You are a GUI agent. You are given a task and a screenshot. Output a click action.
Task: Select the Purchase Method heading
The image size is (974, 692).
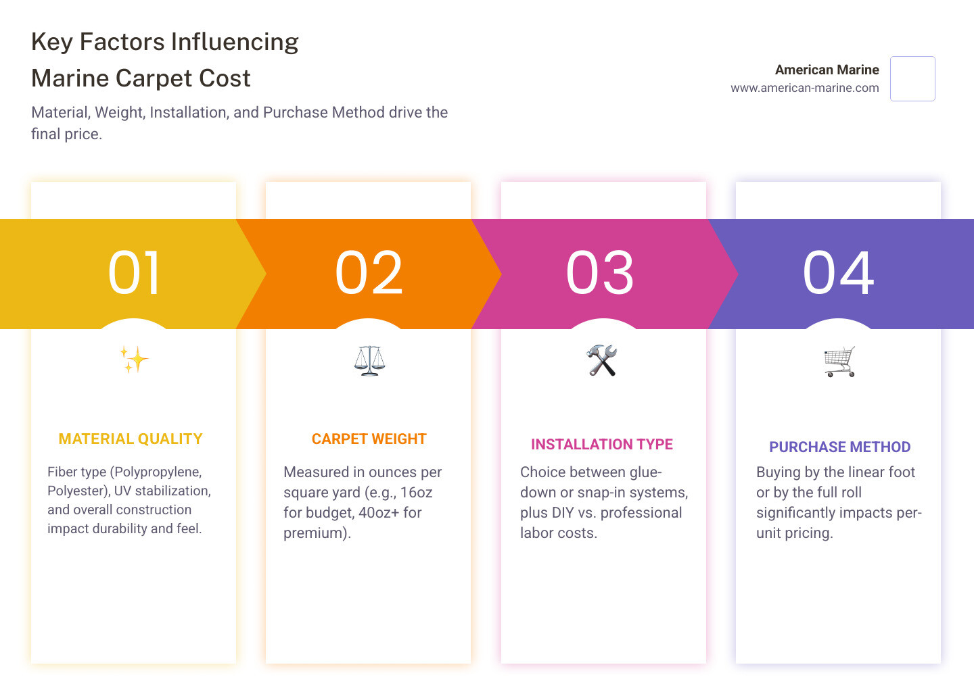839,447
